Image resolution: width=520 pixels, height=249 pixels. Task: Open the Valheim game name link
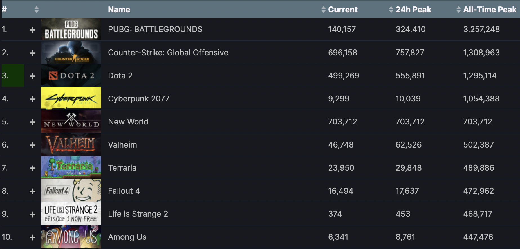(x=123, y=144)
